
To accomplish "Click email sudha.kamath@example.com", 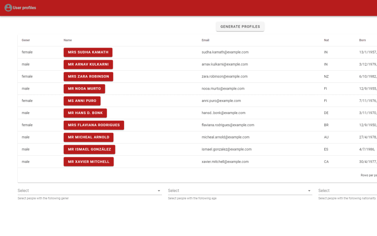I will 225,52.
